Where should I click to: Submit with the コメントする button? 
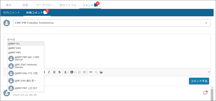[199, 81]
